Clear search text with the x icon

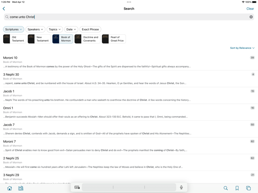pyautogui.click(x=251, y=17)
